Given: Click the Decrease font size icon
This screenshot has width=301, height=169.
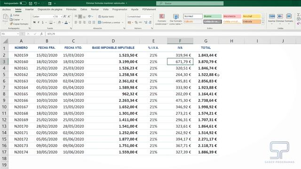Looking at the screenshot, I should point(69,17).
